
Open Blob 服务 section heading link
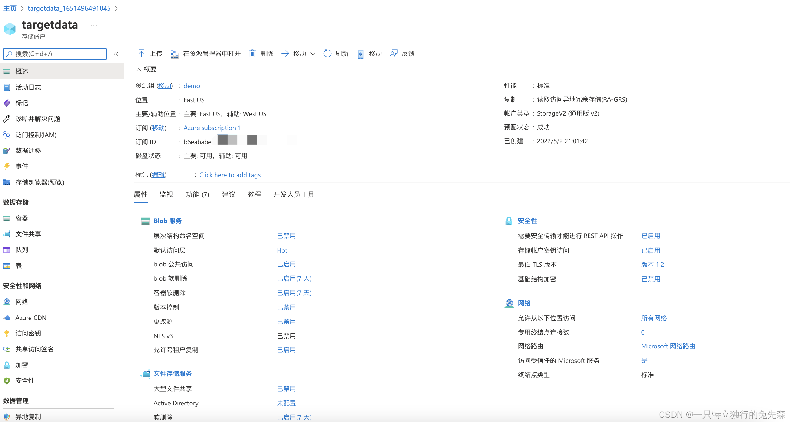click(x=168, y=221)
